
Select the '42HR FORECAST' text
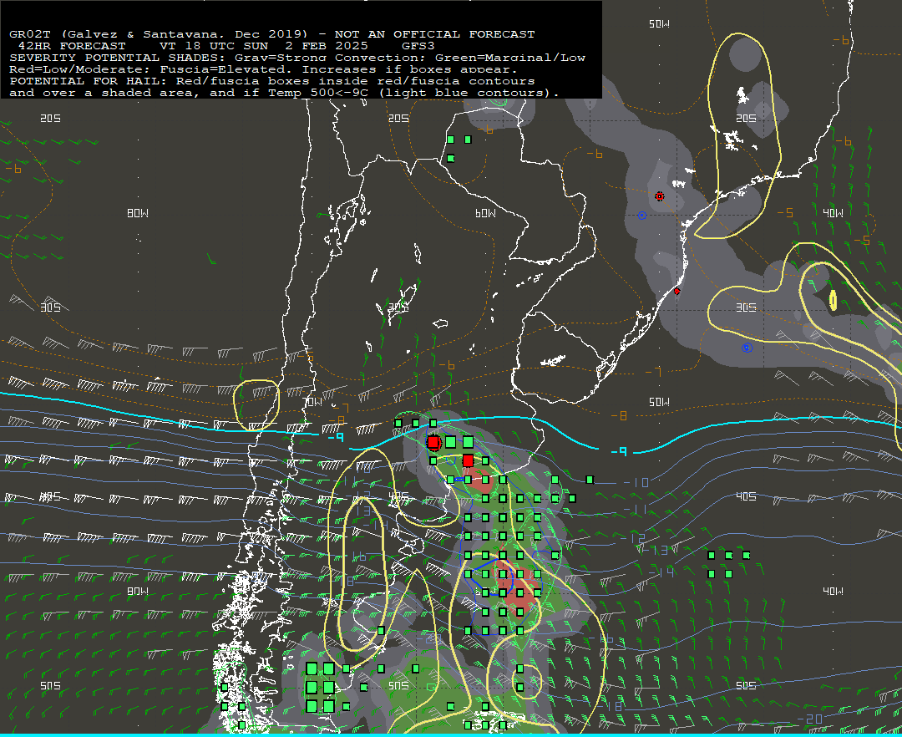[x=72, y=46]
